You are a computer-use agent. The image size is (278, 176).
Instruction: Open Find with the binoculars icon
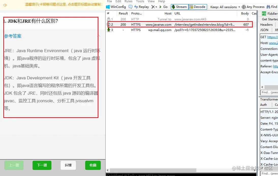click(272, 7)
